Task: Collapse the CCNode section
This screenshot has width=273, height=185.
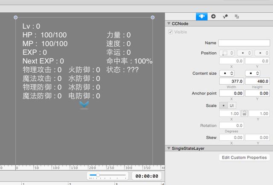Action: click(x=169, y=23)
